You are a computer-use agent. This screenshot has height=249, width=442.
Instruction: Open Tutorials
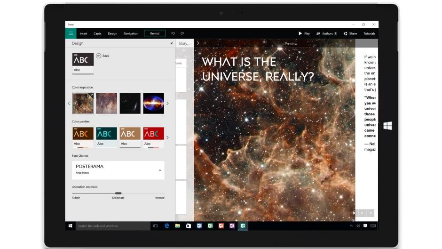click(x=369, y=33)
